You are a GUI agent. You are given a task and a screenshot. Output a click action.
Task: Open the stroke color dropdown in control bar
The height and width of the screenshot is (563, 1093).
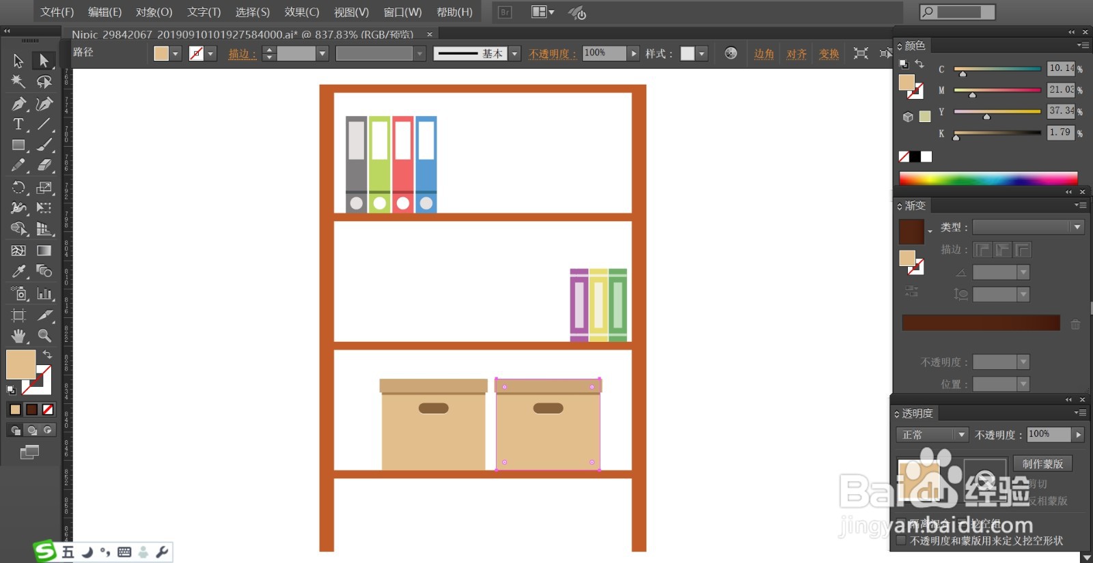pyautogui.click(x=211, y=54)
